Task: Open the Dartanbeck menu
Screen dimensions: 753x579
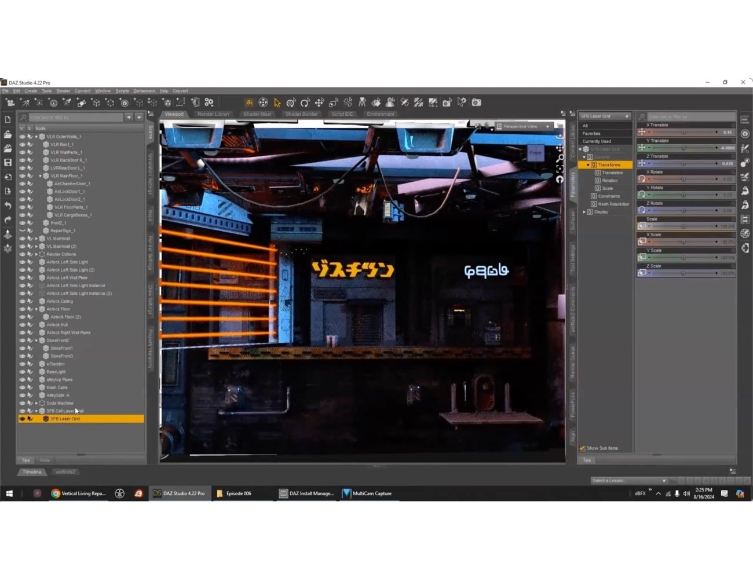Action: pos(144,90)
